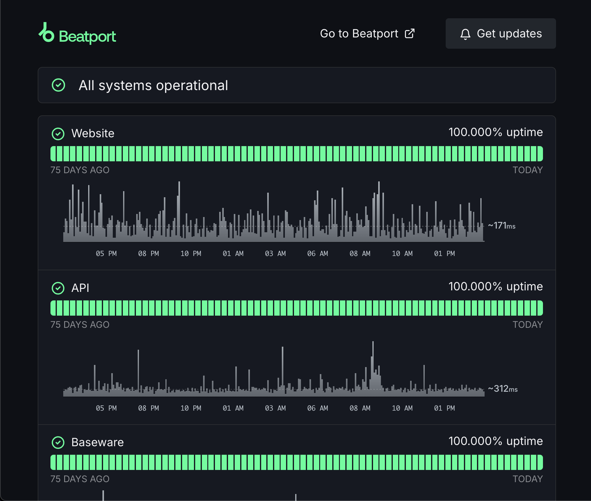This screenshot has height=501, width=591.
Task: Click the 06 AM label on API chart
Action: point(318,408)
